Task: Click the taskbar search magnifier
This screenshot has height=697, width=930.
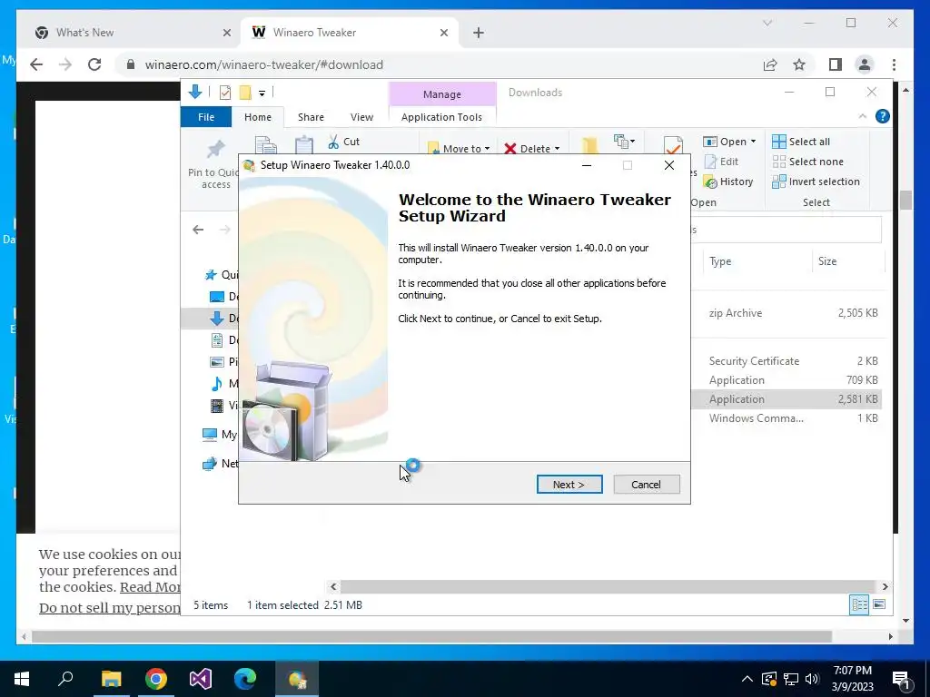Action: (x=65, y=679)
